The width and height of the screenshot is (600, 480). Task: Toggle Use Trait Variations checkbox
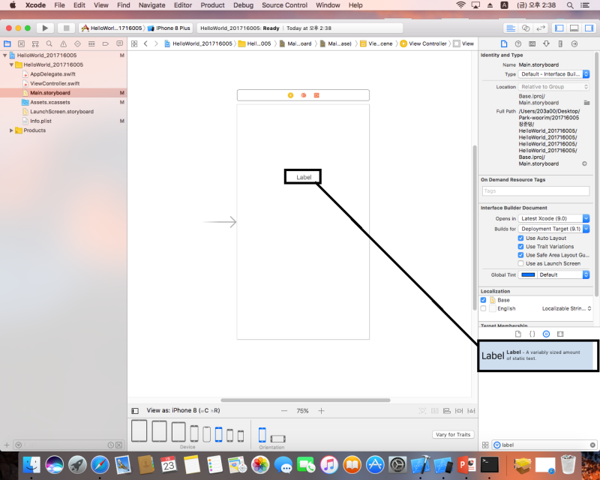click(520, 247)
